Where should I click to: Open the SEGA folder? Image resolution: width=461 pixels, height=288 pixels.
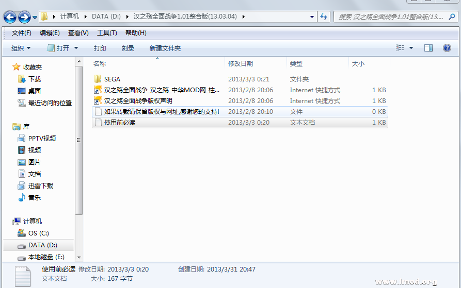point(112,79)
